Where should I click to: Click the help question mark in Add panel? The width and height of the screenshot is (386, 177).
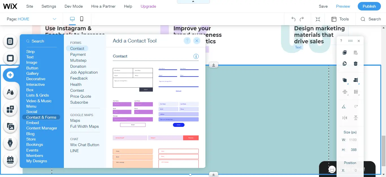pyautogui.click(x=187, y=41)
